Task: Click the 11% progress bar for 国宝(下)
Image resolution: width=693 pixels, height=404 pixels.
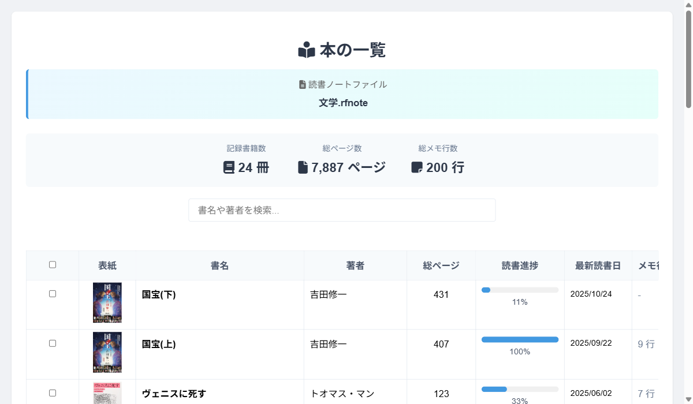Action: coord(519,289)
